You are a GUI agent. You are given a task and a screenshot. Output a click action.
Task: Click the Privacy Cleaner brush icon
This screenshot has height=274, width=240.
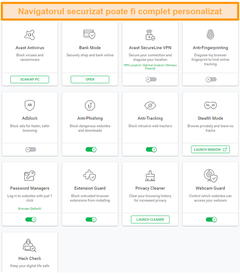[x=150, y=176]
